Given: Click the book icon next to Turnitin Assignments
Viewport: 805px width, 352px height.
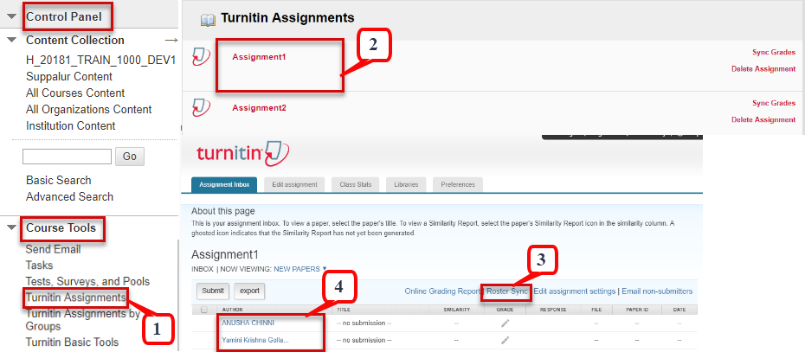Looking at the screenshot, I should click(208, 18).
